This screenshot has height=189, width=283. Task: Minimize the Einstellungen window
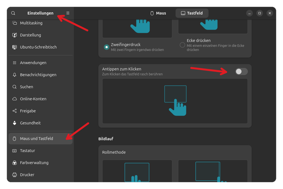(249, 13)
